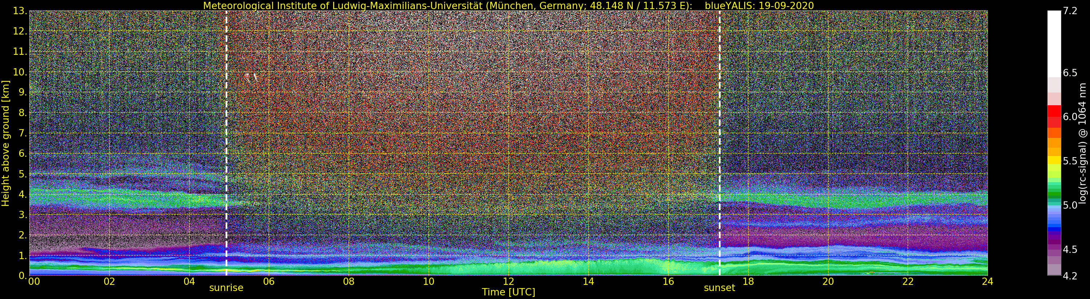The image size is (1090, 299).
Task: Click the '14' time axis tick label
Action: click(x=588, y=281)
